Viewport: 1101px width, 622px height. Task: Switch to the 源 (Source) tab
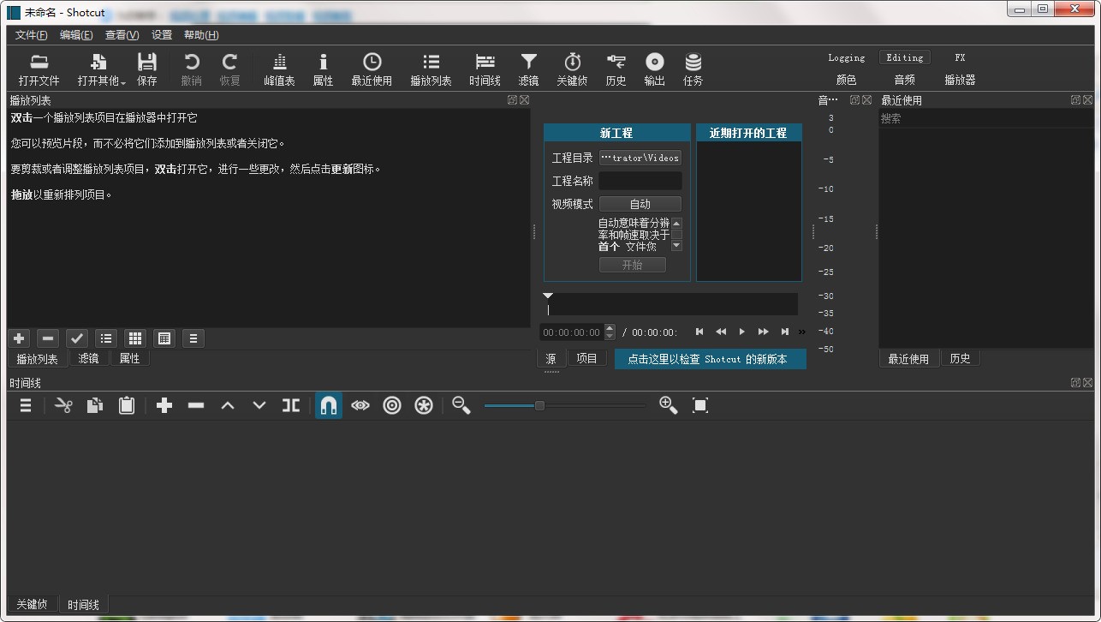tap(550, 357)
